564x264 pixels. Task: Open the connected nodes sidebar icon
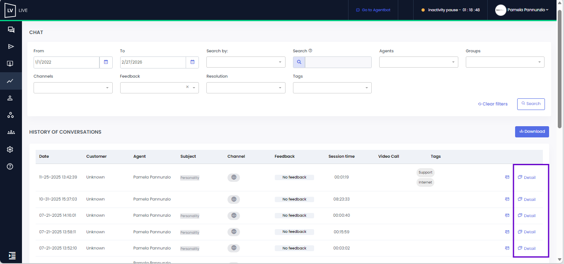[11, 115]
